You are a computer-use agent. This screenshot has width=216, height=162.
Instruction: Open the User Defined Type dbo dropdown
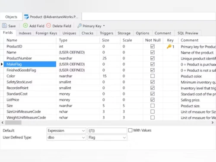(66, 137)
